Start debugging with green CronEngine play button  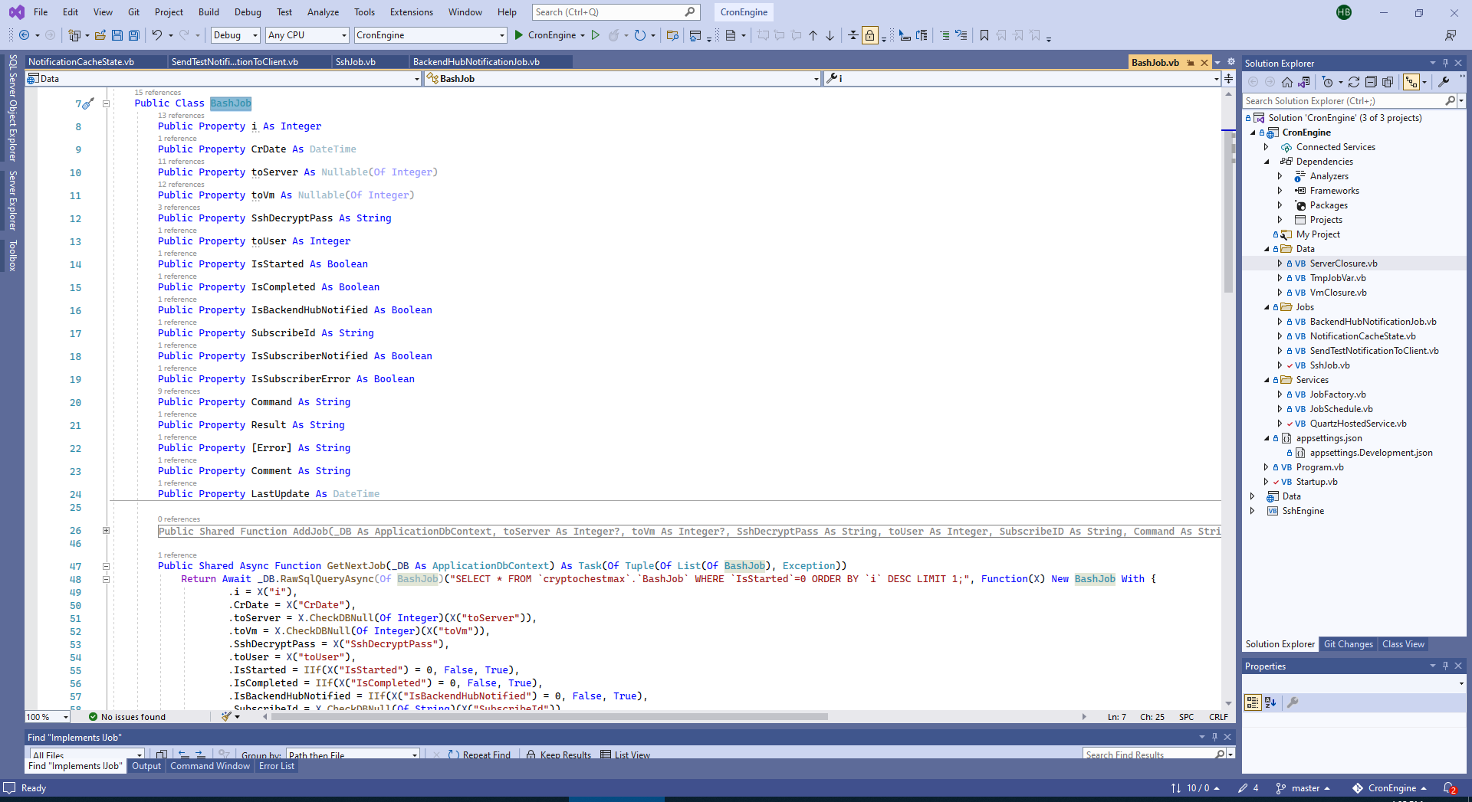pos(545,35)
